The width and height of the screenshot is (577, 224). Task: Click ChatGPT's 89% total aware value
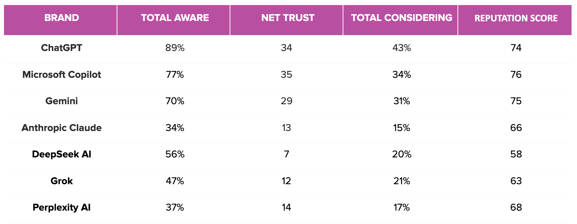(x=175, y=48)
